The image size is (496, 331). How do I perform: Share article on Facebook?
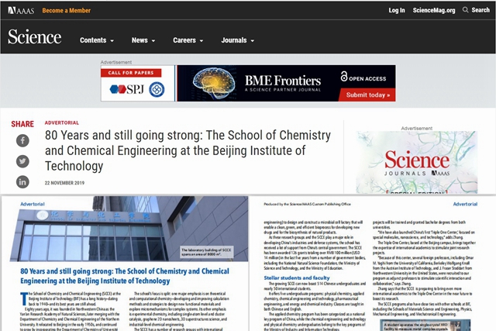tap(22, 141)
